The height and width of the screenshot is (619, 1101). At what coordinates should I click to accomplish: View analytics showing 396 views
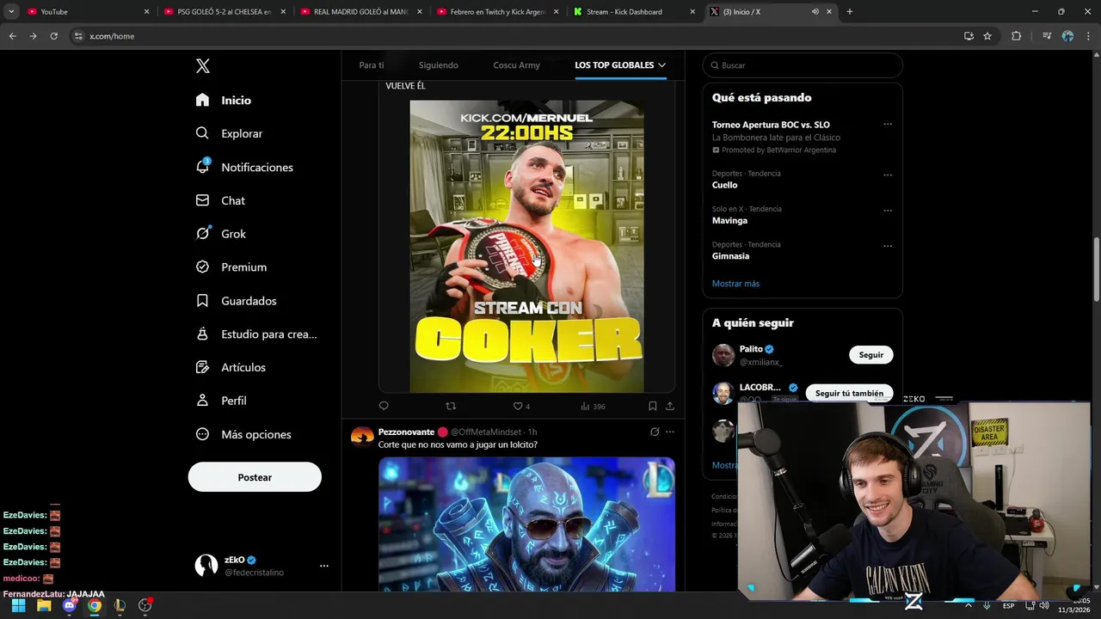(x=593, y=406)
